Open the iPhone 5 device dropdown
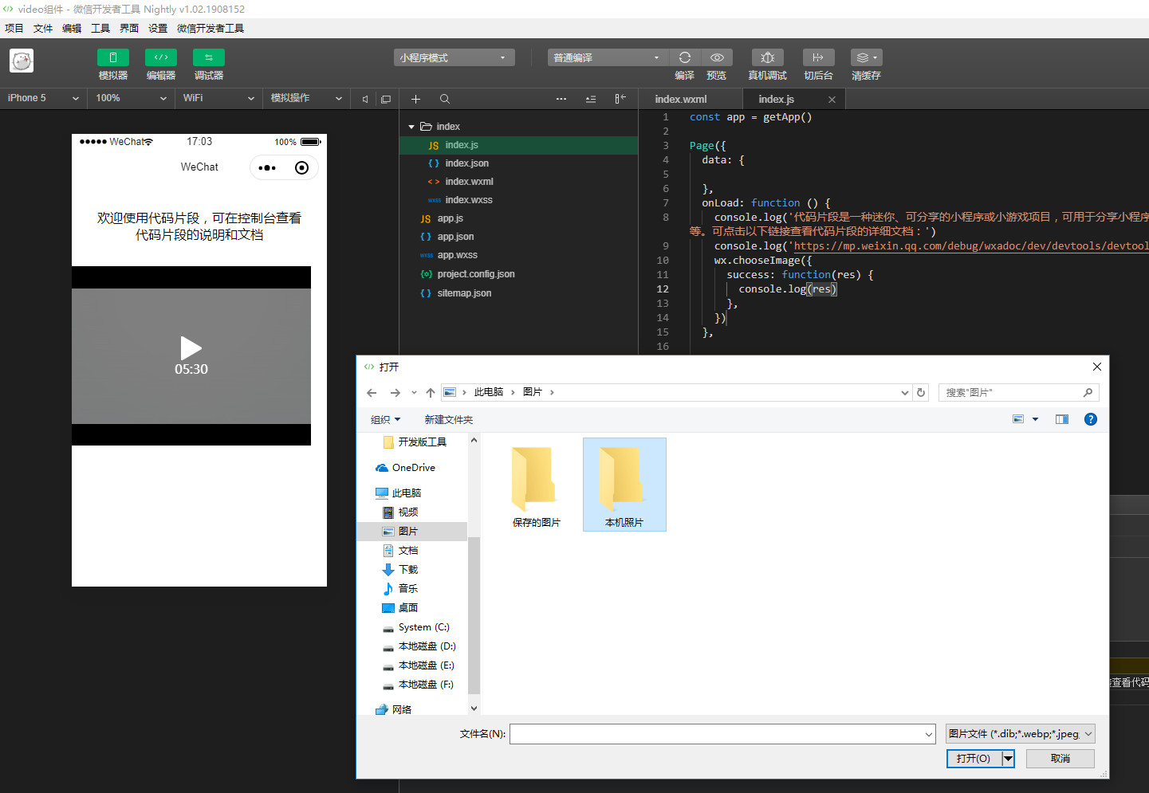1149x793 pixels. click(43, 98)
